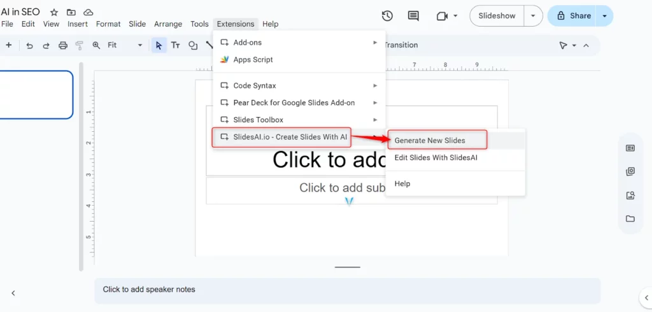Open the Share options dropdown arrow
The height and width of the screenshot is (312, 652).
tap(604, 16)
